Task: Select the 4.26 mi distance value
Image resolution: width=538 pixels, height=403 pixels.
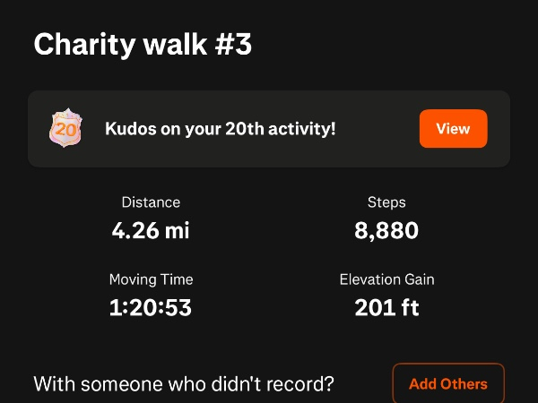Action: [x=151, y=231]
